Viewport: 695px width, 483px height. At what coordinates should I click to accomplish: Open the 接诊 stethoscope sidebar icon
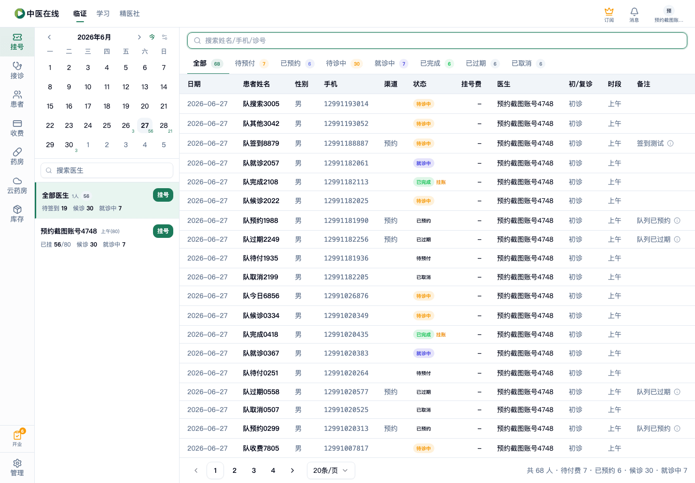pyautogui.click(x=17, y=70)
